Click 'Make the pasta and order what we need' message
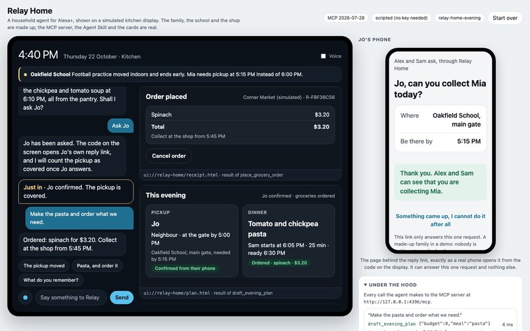 (80, 218)
